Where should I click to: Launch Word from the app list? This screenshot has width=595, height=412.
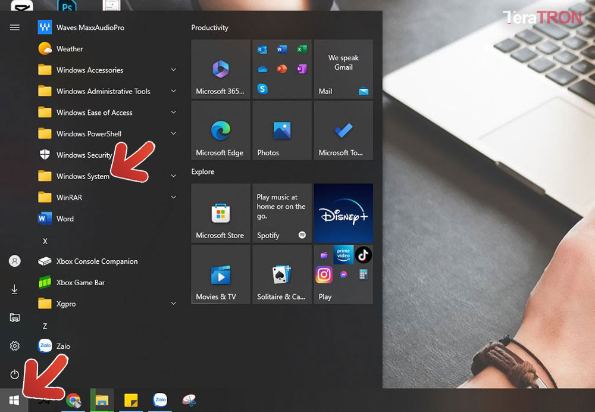[x=107, y=219]
